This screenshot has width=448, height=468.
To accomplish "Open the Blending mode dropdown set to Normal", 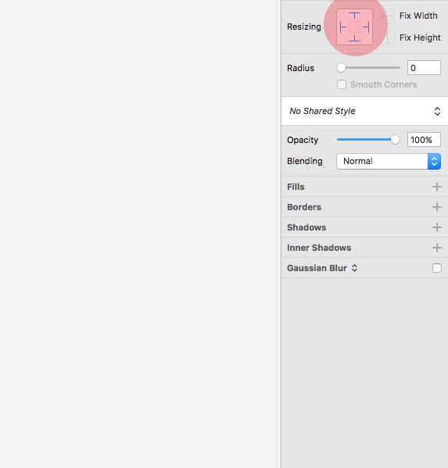I will click(x=389, y=161).
